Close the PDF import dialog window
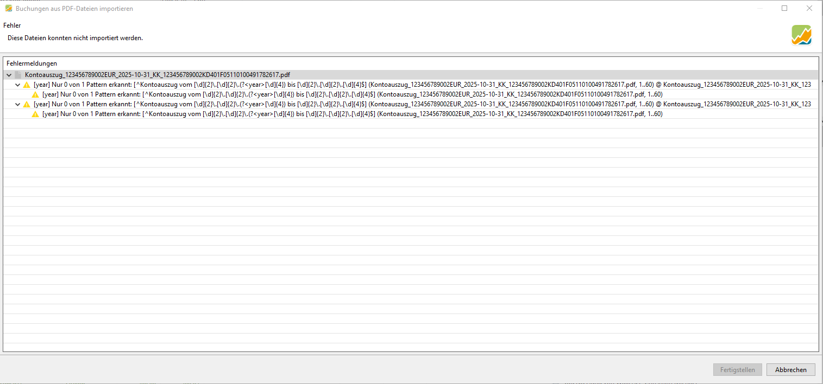 [809, 8]
